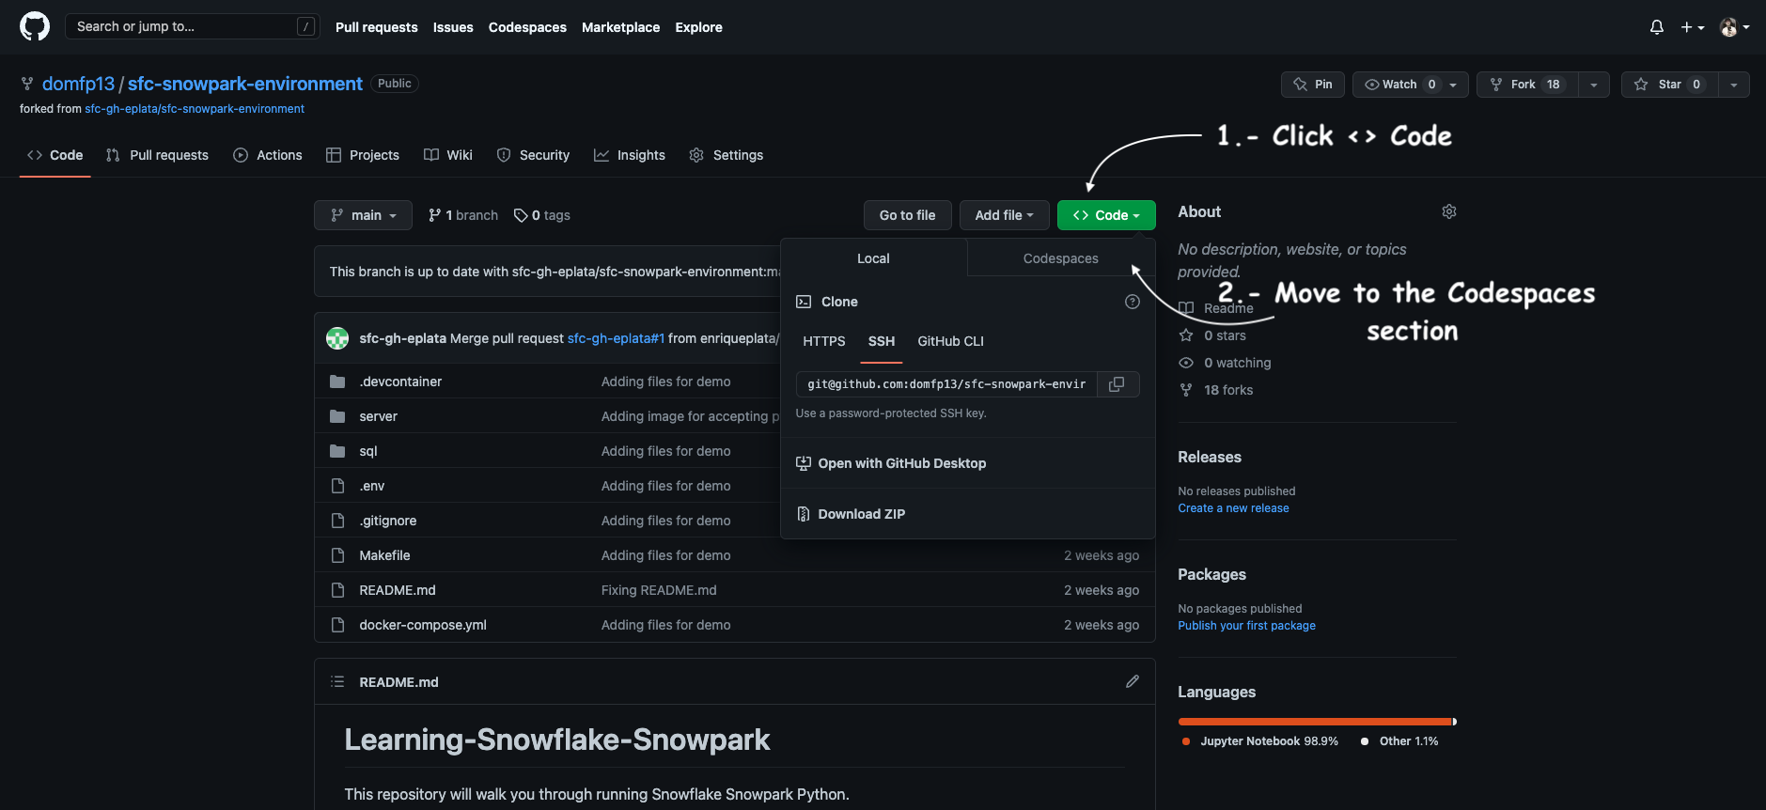The width and height of the screenshot is (1766, 810).
Task: Open the server folder
Action: (378, 416)
